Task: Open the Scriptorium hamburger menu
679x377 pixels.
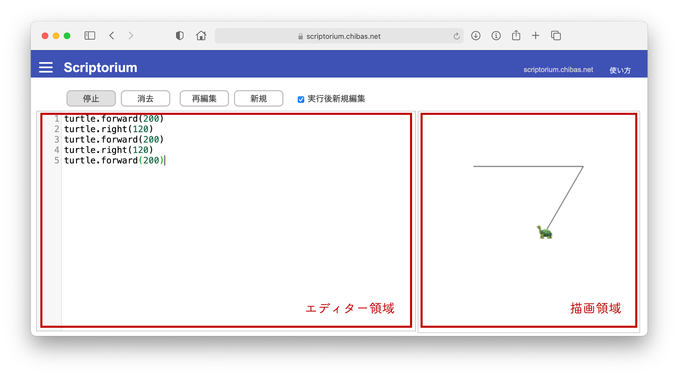Action: pyautogui.click(x=46, y=67)
